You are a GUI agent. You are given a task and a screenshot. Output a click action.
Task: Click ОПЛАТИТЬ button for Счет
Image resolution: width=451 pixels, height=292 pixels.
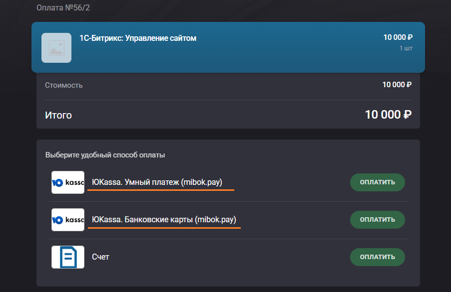click(x=378, y=257)
